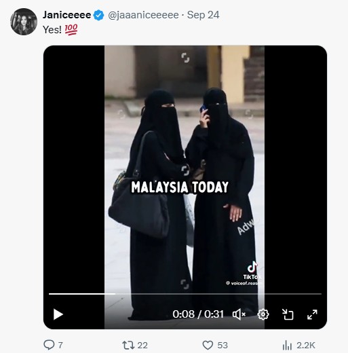Viewport: 348px width, 353px height.
Task: Click the repost arrows icon
Action: coord(128,346)
